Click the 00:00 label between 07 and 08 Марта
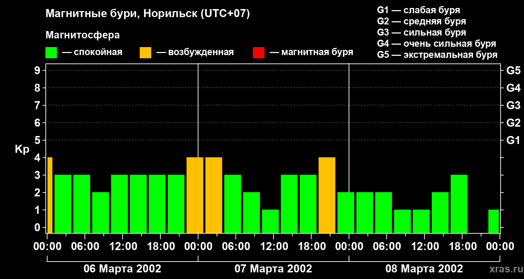 [349, 247]
